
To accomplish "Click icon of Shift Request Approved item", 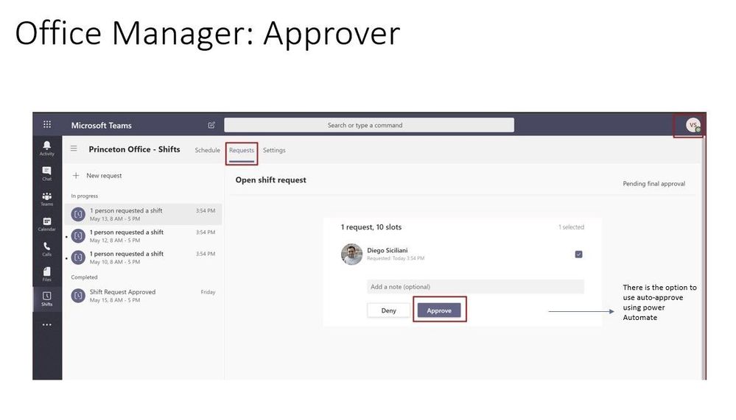I will pos(78,296).
